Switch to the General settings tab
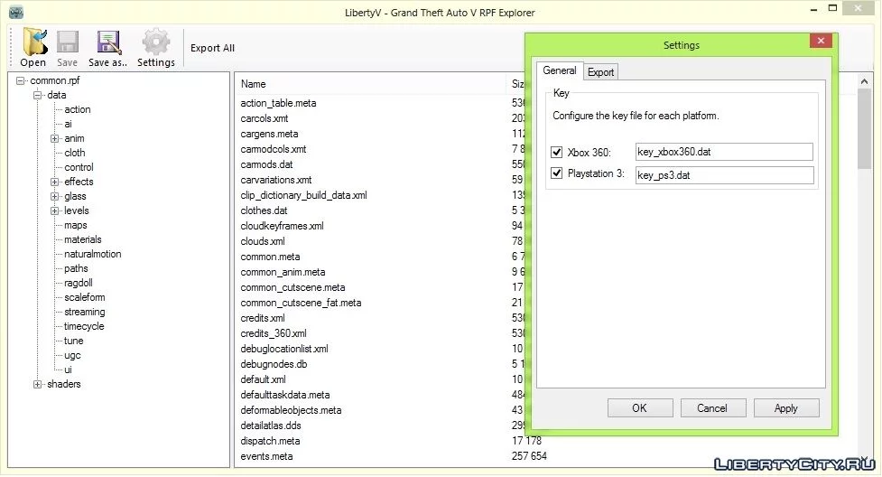Screen dimensions: 882x477 tap(559, 71)
